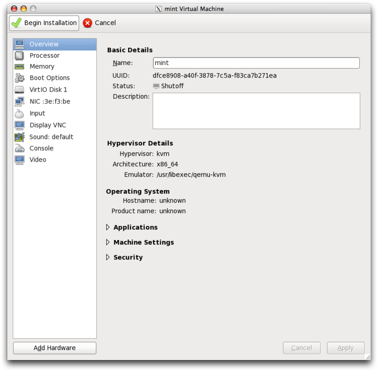Expand the Machine Settings section
This screenshot has height=371, width=378.
108,242
